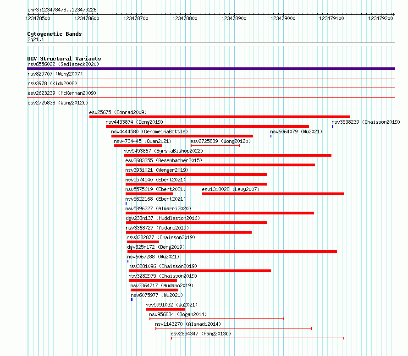Open esv1318028 (Levy2007) label
The image size is (408, 356).
coord(231,189)
